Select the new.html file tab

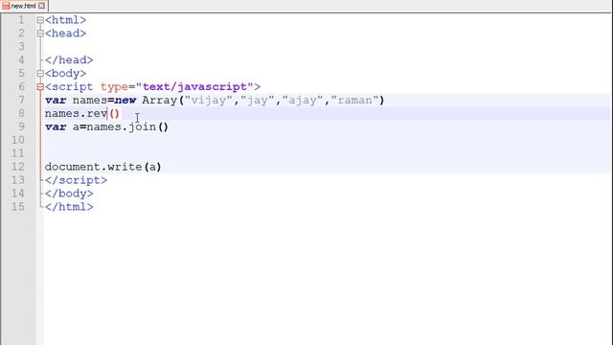tap(24, 6)
